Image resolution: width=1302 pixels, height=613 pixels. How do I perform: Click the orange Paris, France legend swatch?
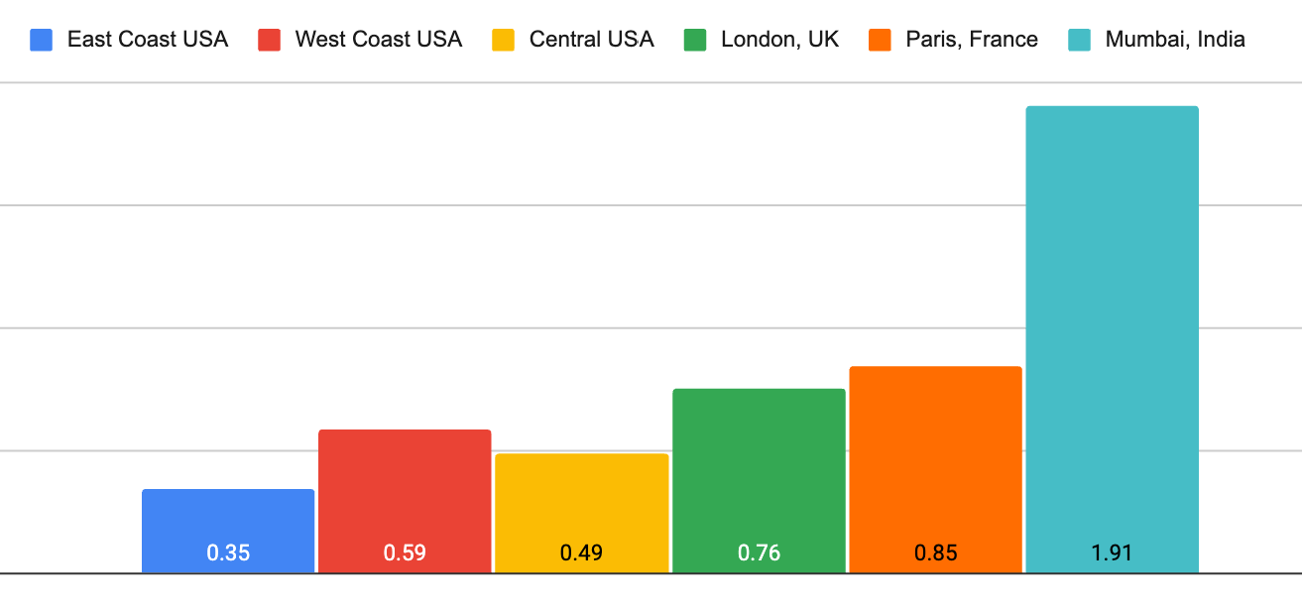pos(880,40)
